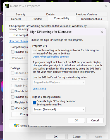Click Change settings for all users button
This screenshot has height=140, width=110.
coord(33,125)
